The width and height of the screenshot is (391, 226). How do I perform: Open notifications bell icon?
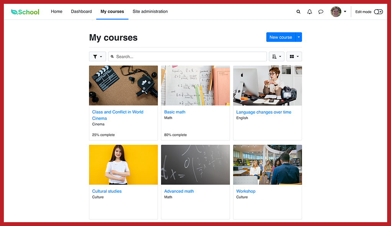(x=309, y=12)
